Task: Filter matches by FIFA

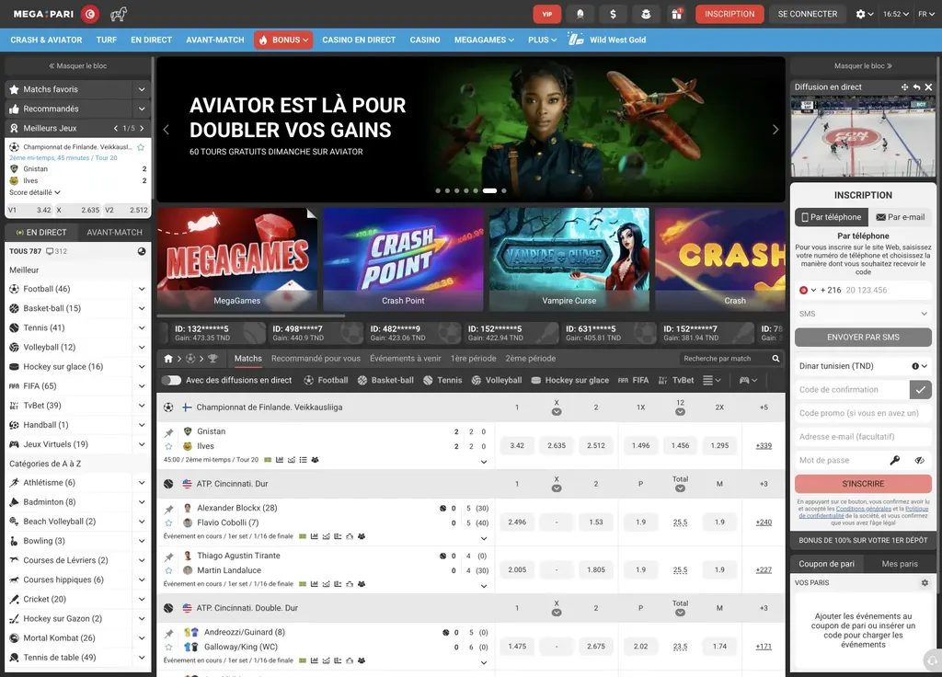Action: (633, 380)
